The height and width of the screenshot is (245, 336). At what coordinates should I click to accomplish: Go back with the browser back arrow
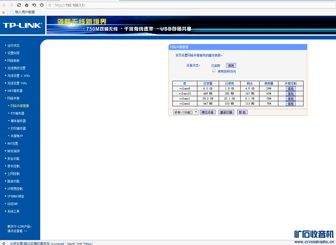(x=4, y=5)
